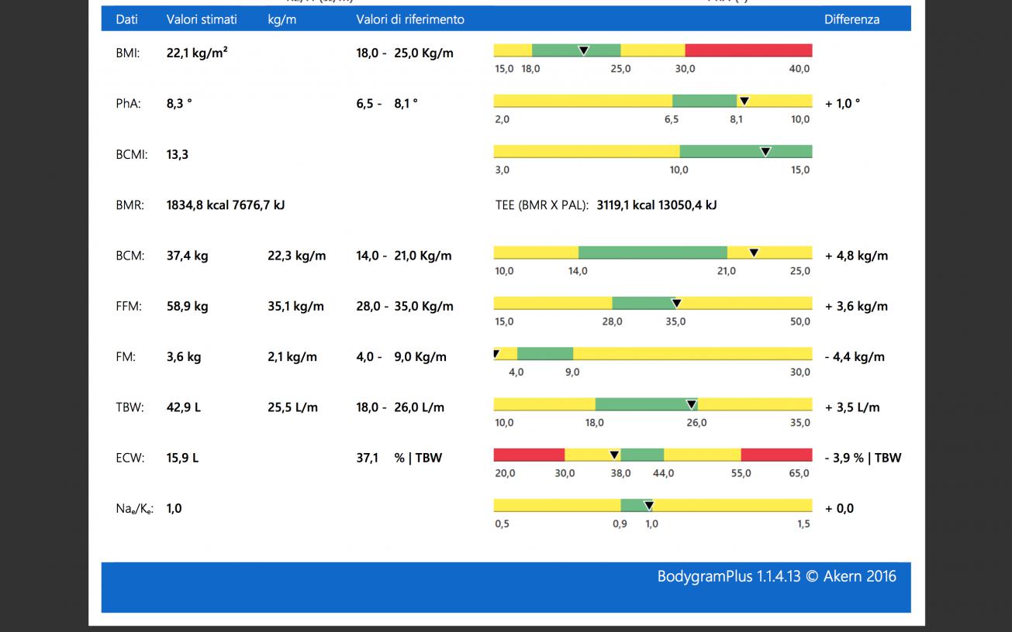
Task: Select the BCM bar's black triangle marker
Action: click(x=753, y=252)
